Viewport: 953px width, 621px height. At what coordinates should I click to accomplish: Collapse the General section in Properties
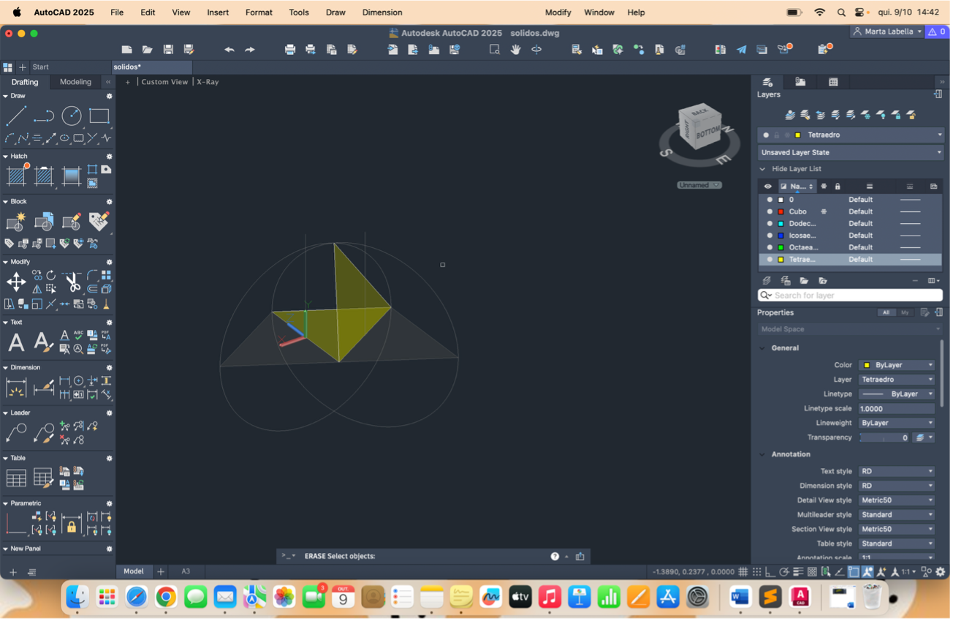[x=763, y=348]
